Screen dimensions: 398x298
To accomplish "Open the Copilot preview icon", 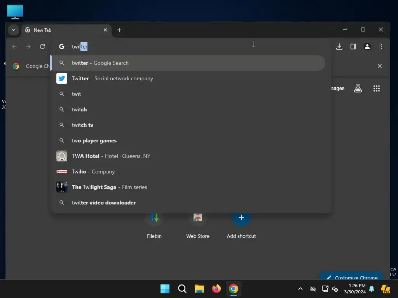I will 386,289.
